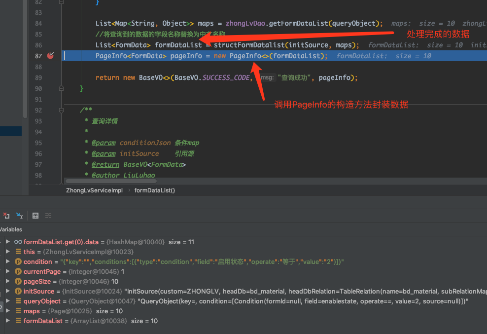Open the Evaluate Expression calculator icon
This screenshot has height=334, width=487.
(x=35, y=216)
